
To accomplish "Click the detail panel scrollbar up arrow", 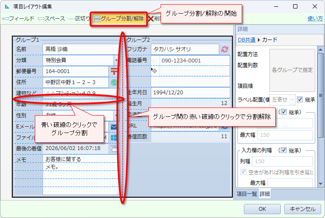I will (320, 50).
